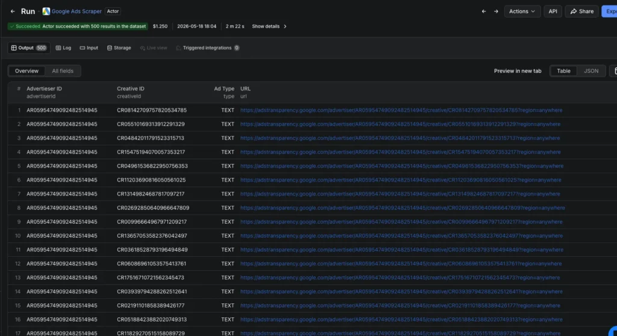Screen dimensions: 617x336
Task: Go to the next run arrow
Action: point(496,11)
